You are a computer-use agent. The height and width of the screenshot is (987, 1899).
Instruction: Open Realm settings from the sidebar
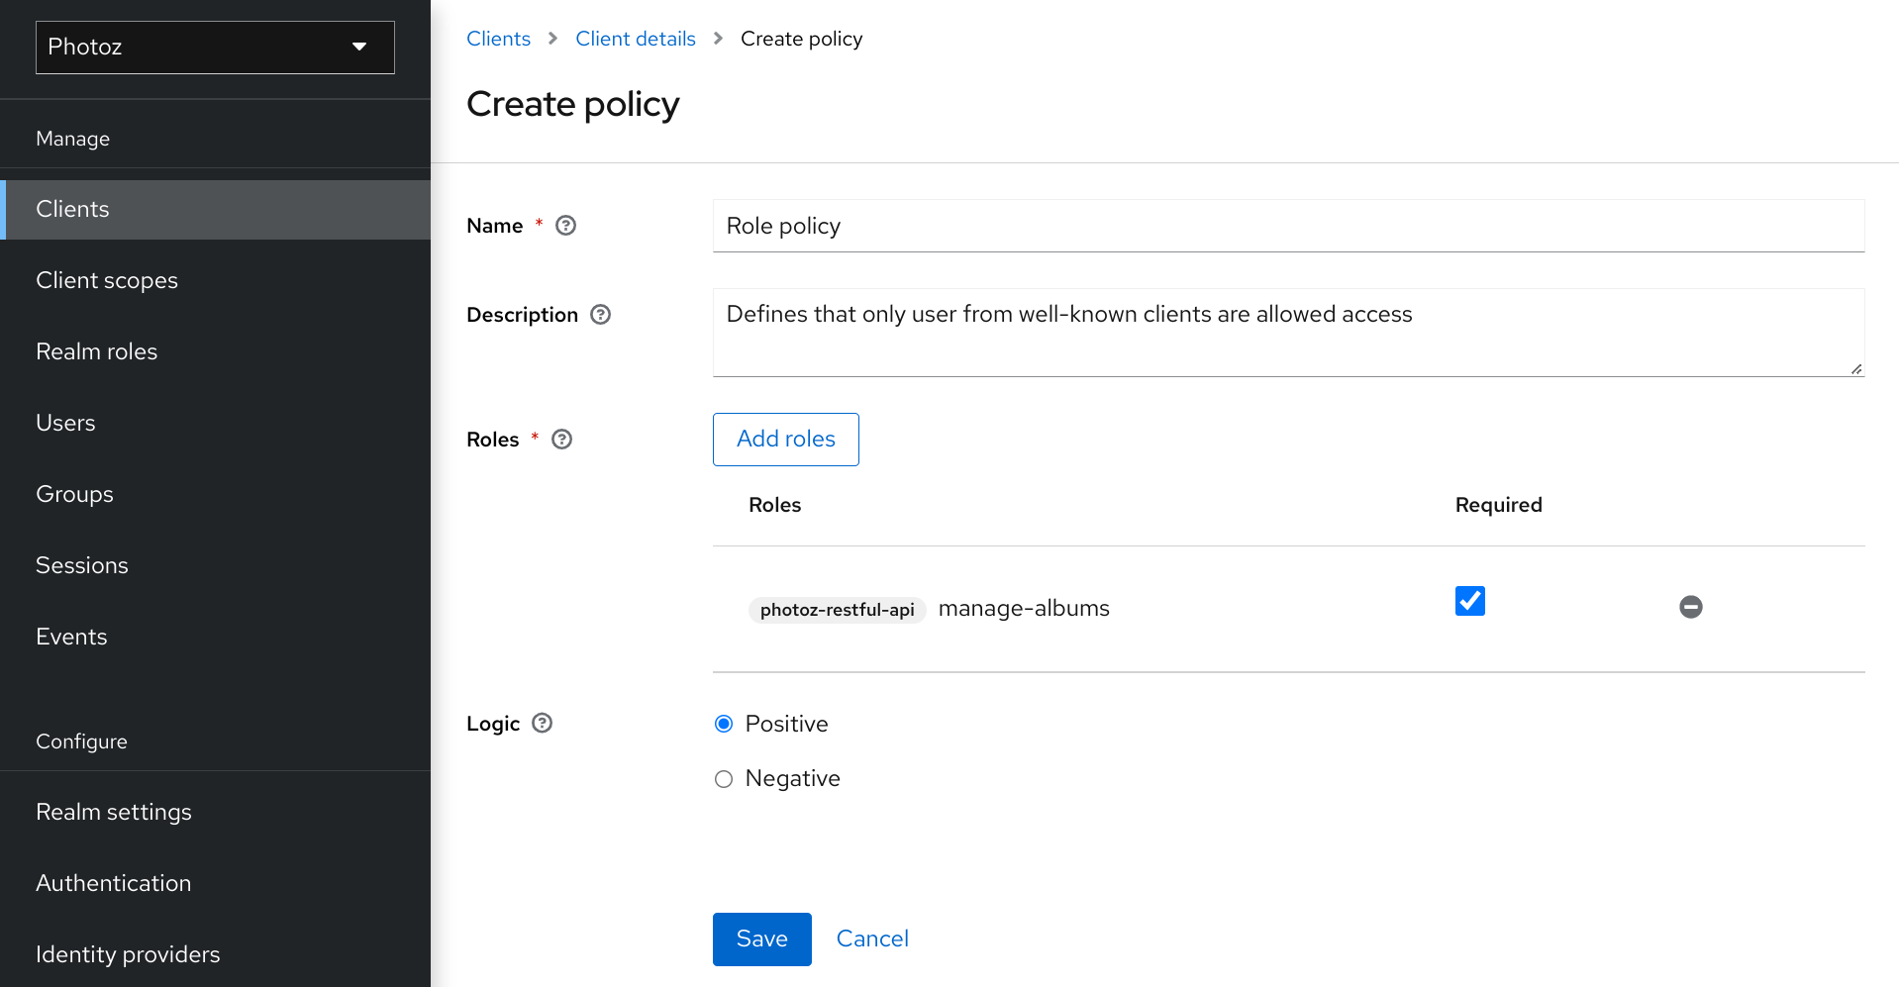pyautogui.click(x=114, y=812)
